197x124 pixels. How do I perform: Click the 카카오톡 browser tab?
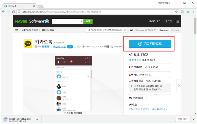point(19,6)
